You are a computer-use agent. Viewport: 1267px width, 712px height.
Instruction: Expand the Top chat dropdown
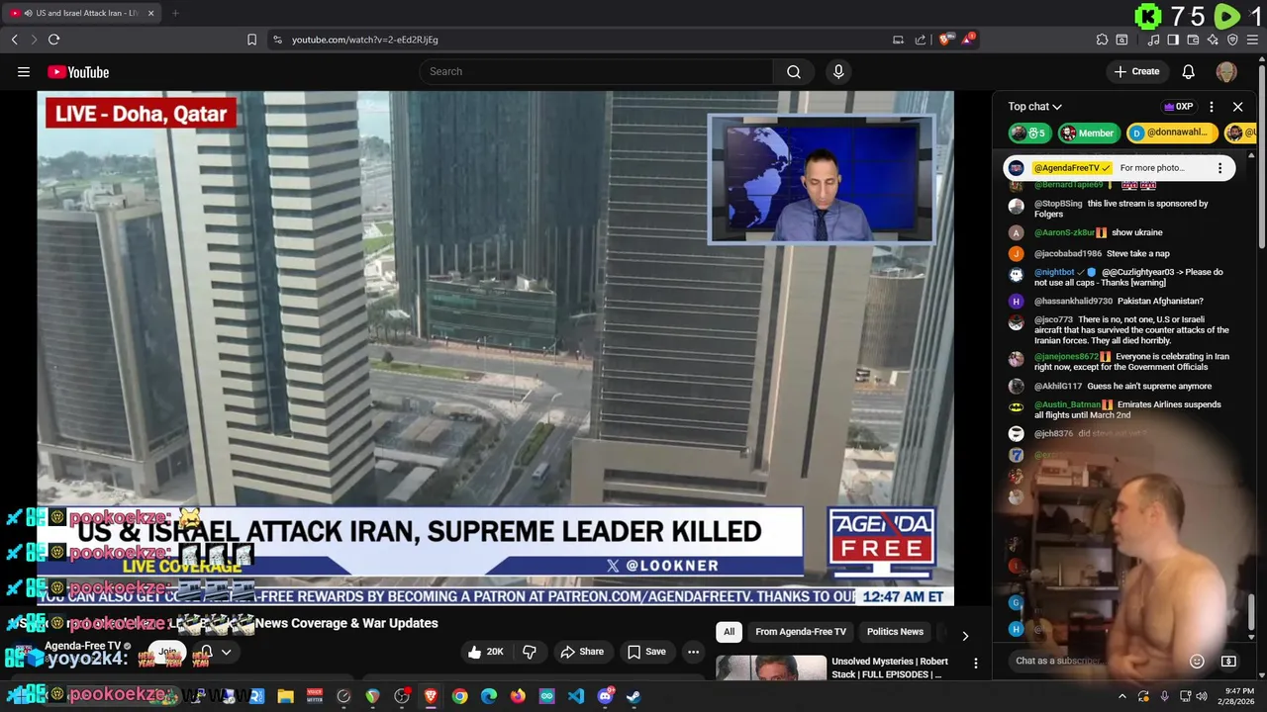[1035, 106]
